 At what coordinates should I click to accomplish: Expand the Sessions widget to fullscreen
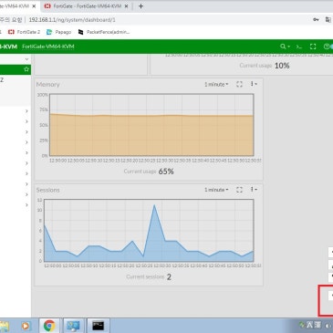(239, 190)
